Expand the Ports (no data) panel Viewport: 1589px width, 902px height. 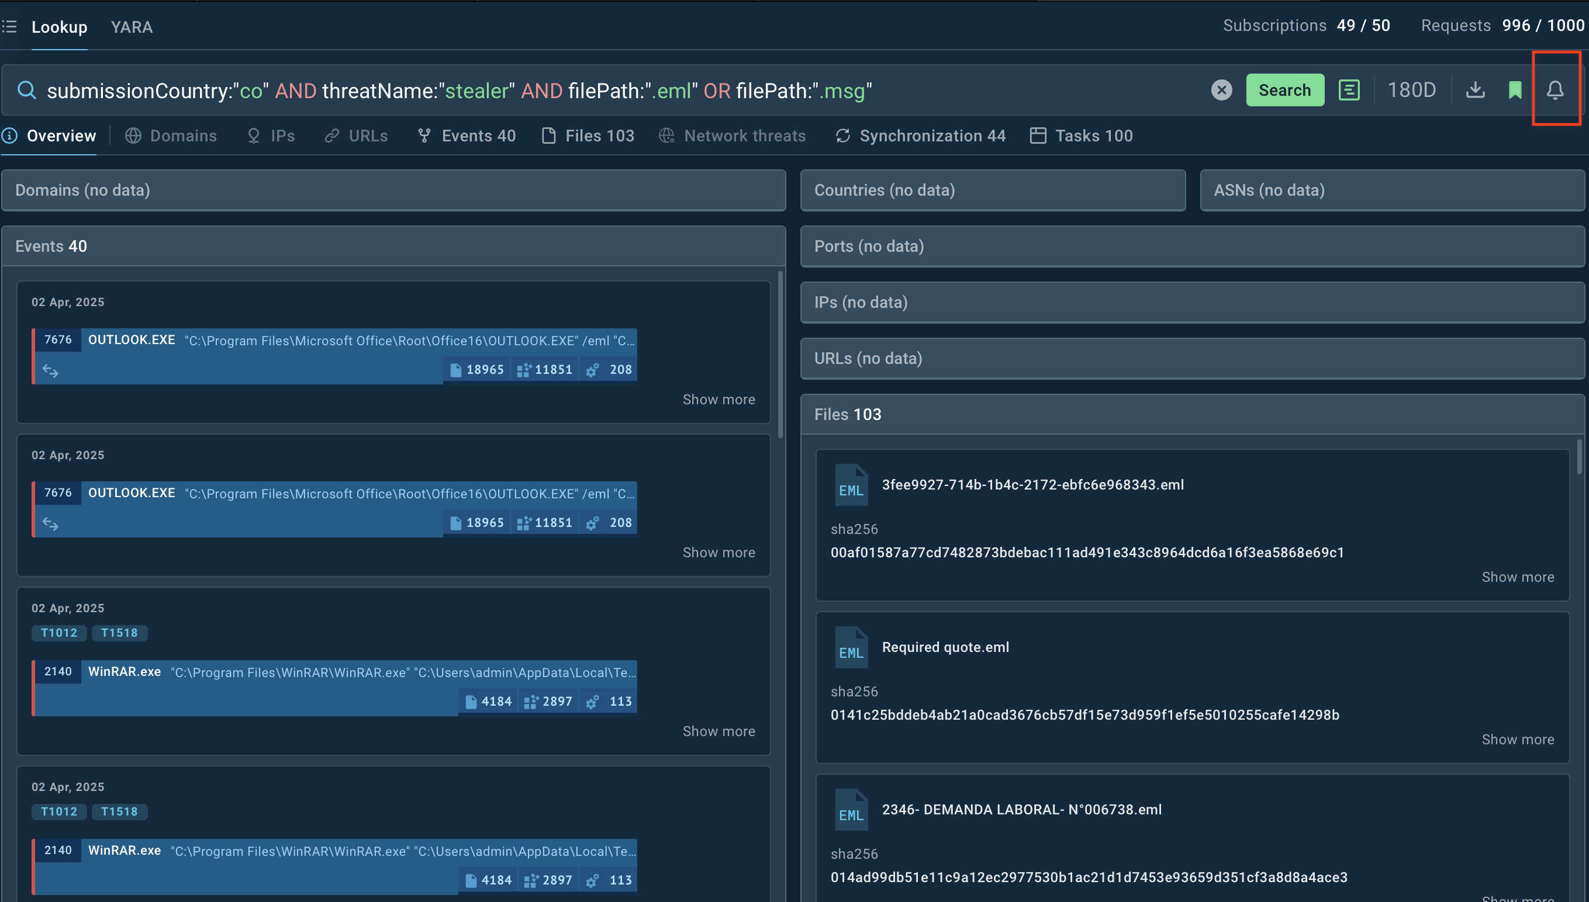coord(1193,247)
